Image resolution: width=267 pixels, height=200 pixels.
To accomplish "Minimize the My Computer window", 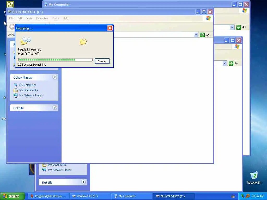I will [234, 4].
